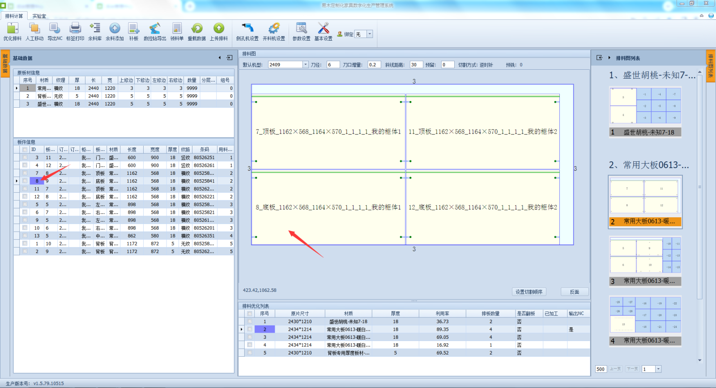Select optimization row with 利用率 16.92
Image resolution: width=716 pixels, height=388 pixels.
tap(414, 345)
